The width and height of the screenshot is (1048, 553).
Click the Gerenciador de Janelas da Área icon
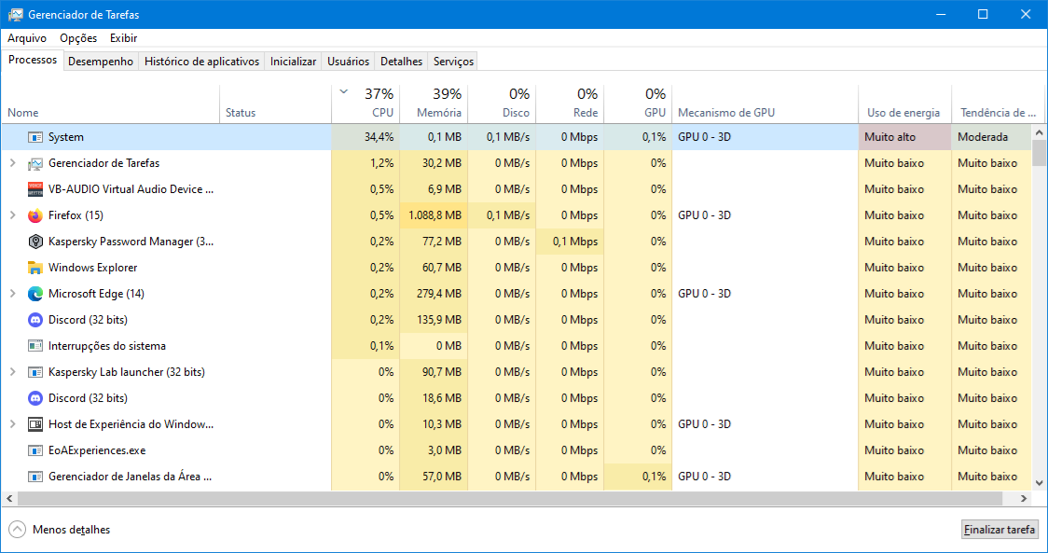(35, 477)
